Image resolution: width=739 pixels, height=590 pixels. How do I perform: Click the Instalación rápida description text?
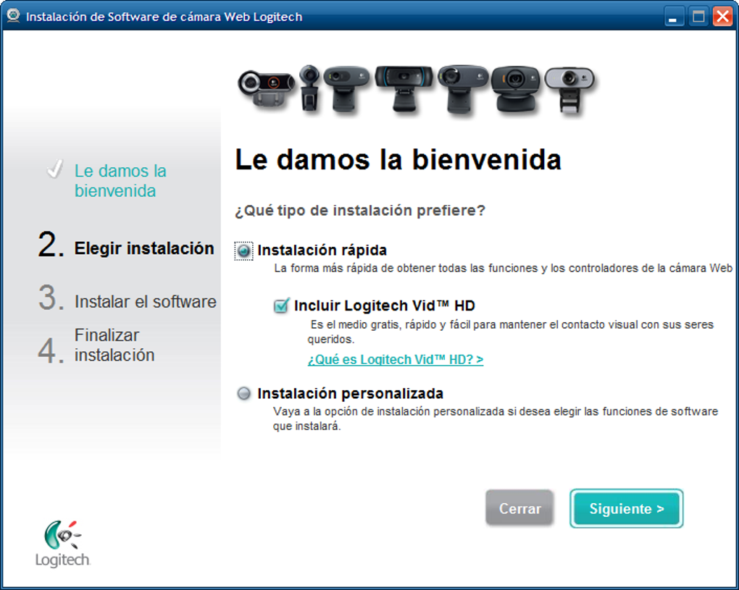[x=503, y=269]
